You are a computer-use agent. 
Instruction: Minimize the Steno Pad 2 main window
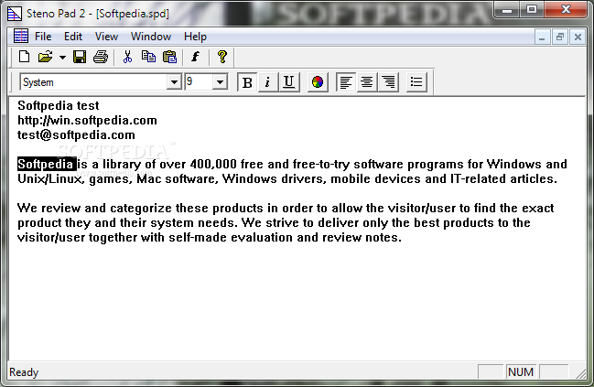click(507, 9)
